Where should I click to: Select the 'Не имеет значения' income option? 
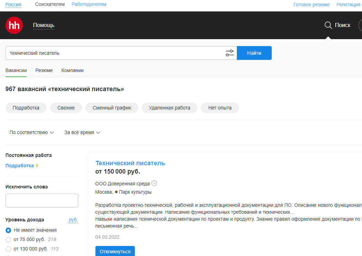coord(9,230)
